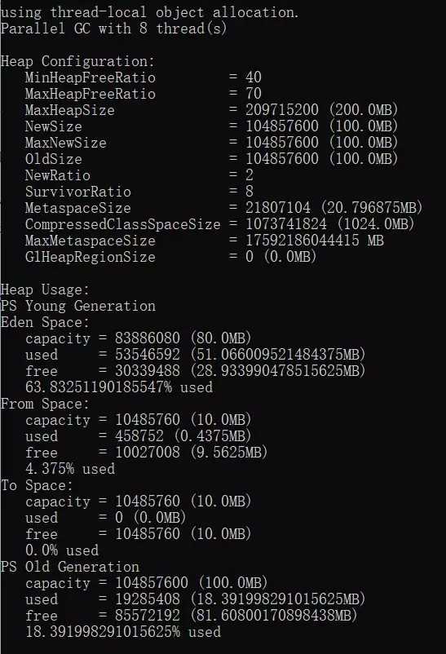Click the 'Heap Configuration:' heading text

click(x=77, y=62)
